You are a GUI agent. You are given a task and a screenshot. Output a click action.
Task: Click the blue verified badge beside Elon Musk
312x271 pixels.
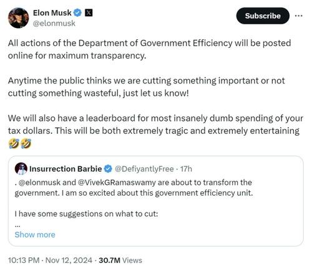tap(78, 13)
